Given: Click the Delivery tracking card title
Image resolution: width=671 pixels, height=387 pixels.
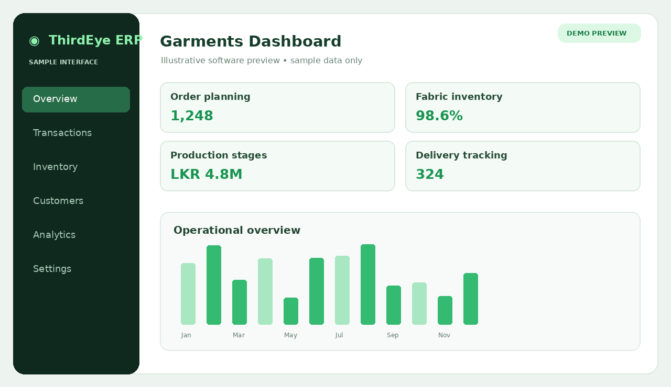Looking at the screenshot, I should [461, 155].
